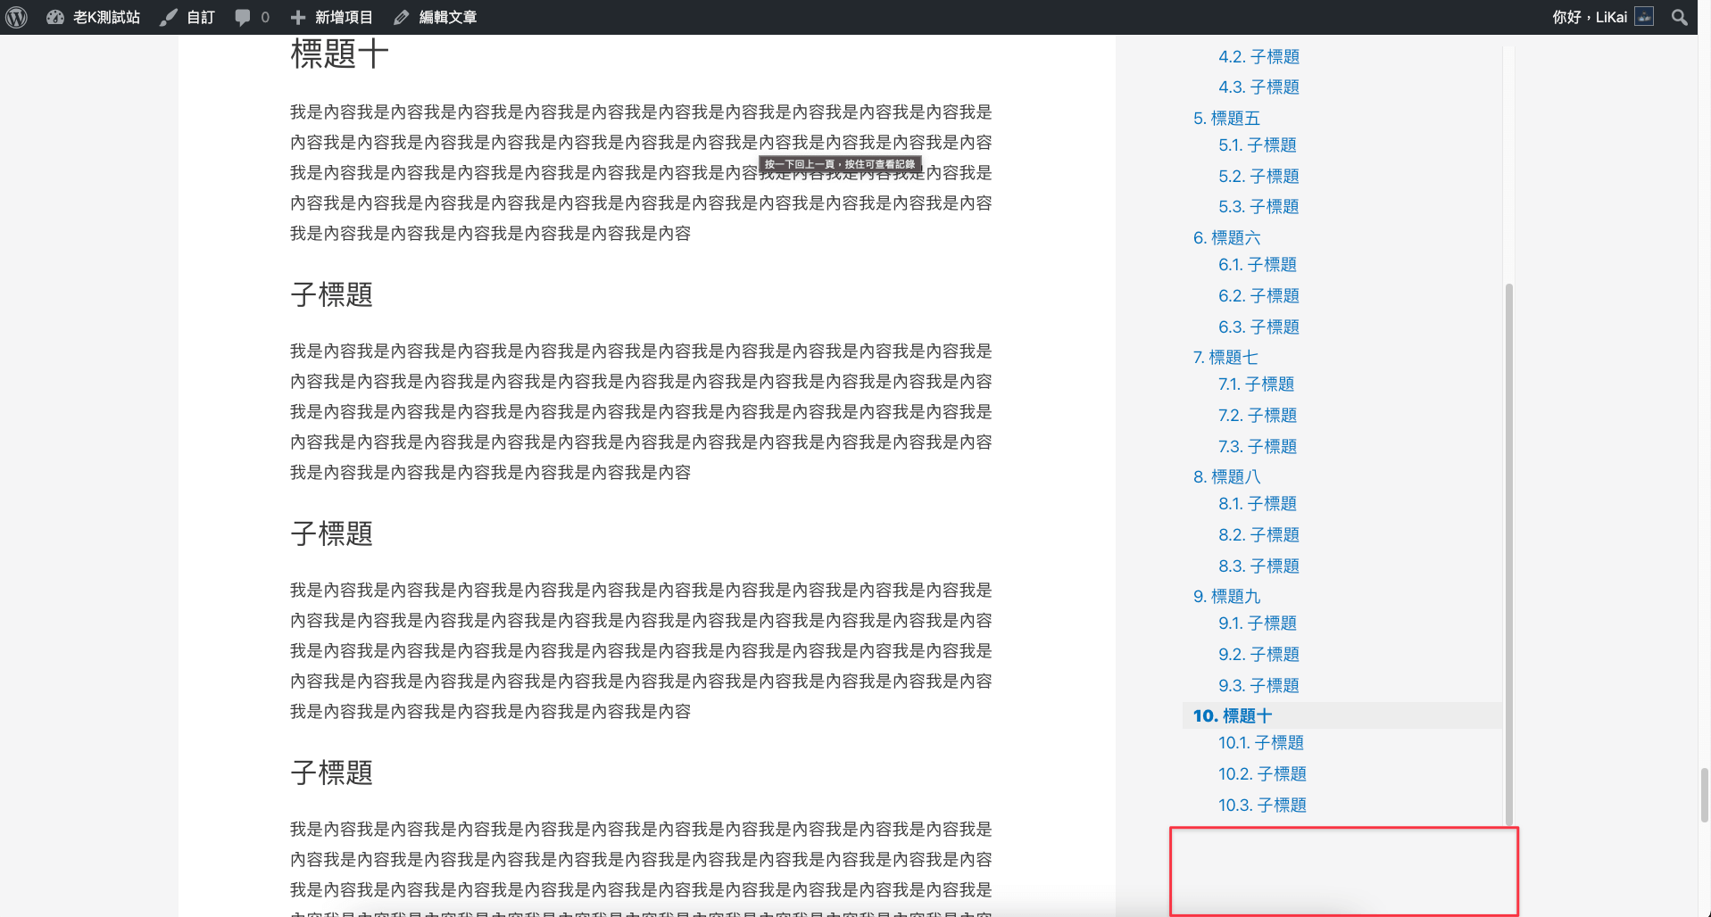Navigate to 7.1. 子標題
The width and height of the screenshot is (1711, 917).
[x=1256, y=384]
